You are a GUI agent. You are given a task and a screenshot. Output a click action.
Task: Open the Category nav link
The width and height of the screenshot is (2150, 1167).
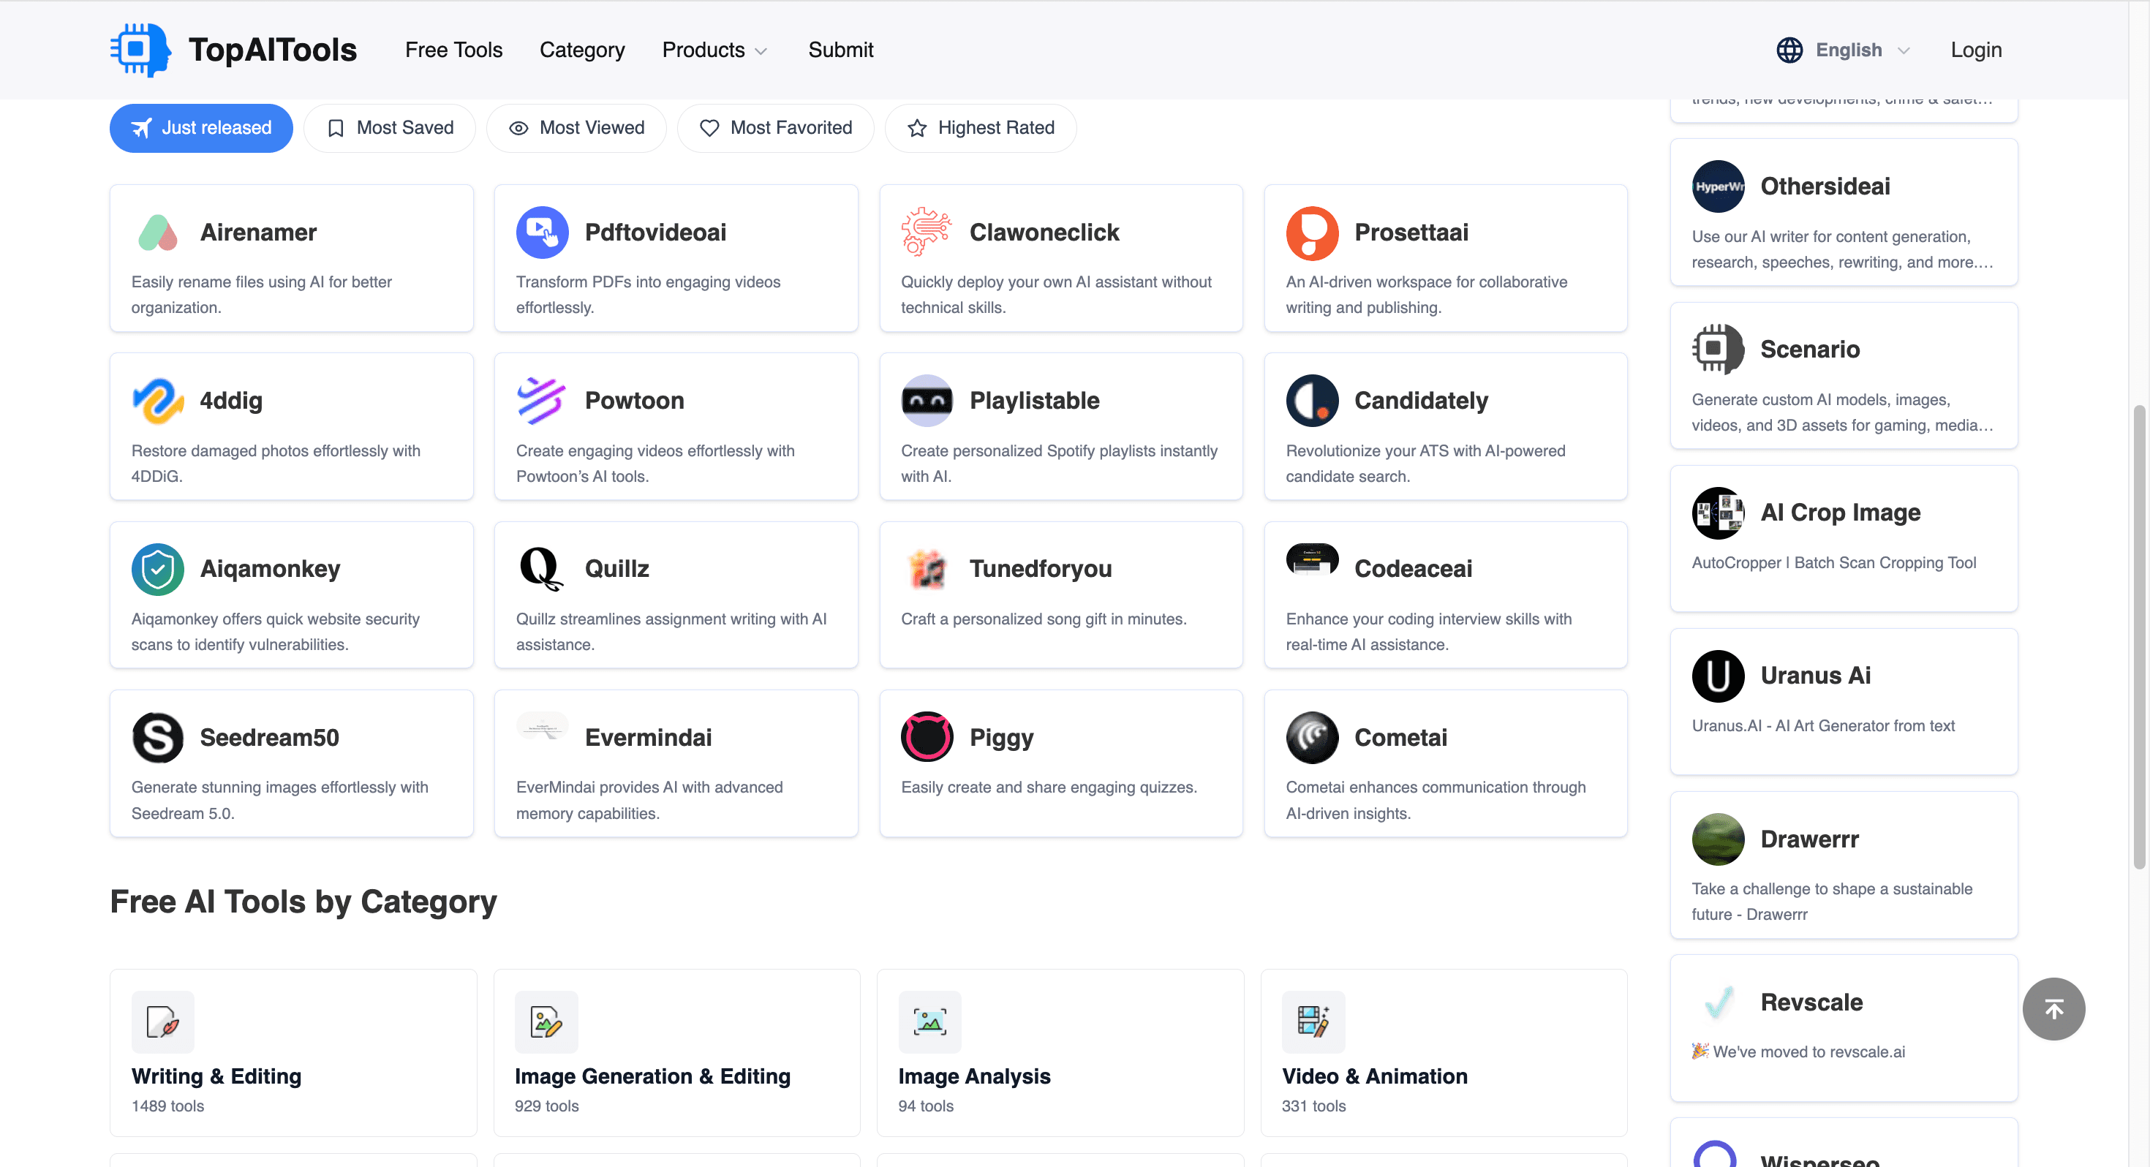click(583, 50)
